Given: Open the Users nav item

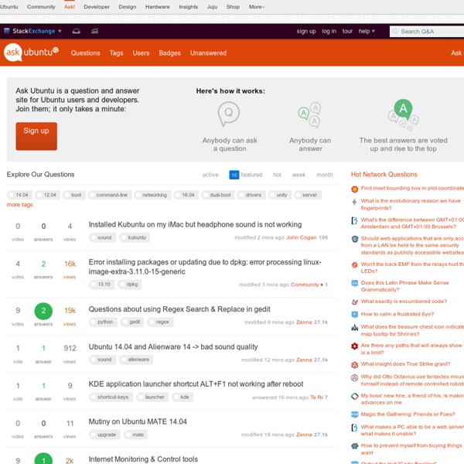Looking at the screenshot, I should (x=141, y=53).
